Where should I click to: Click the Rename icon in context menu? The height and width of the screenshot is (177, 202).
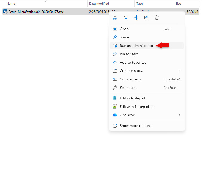[136, 18]
